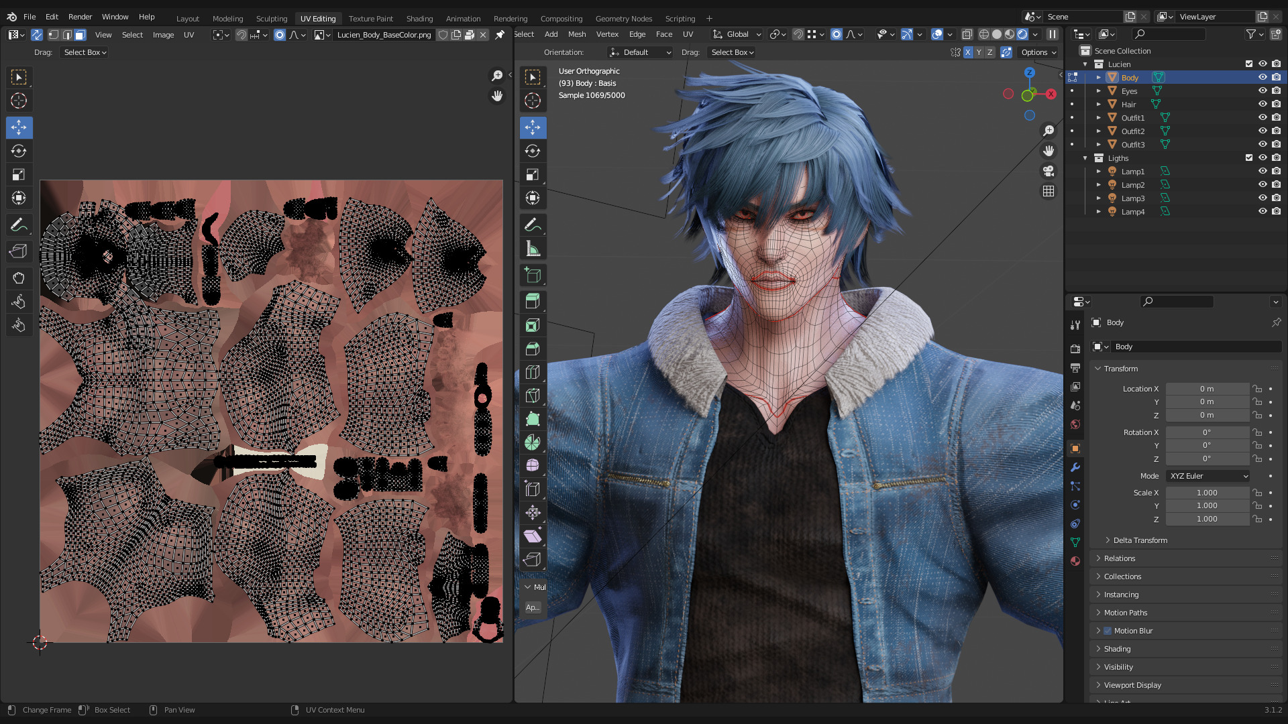Open the Physics properties tab
1288x724 pixels.
click(1075, 505)
